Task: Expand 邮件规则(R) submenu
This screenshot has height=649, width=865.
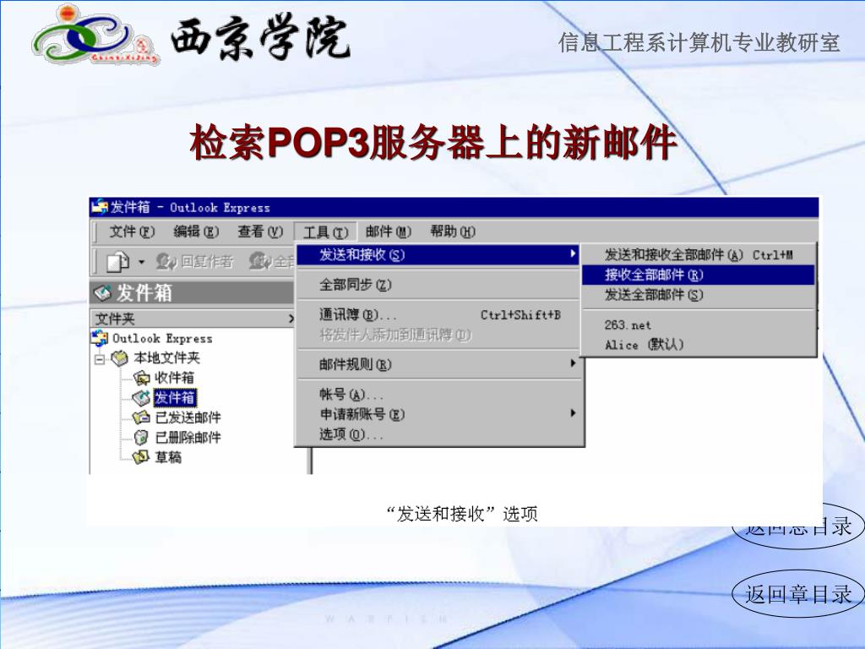Action: click(438, 364)
